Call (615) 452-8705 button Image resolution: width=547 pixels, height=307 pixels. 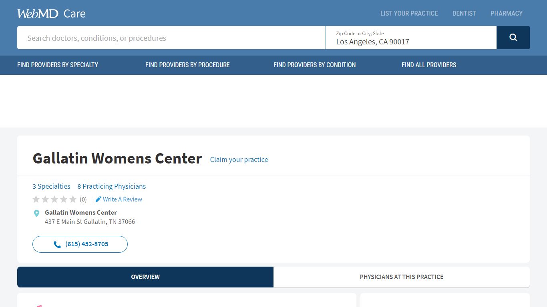pyautogui.click(x=80, y=244)
